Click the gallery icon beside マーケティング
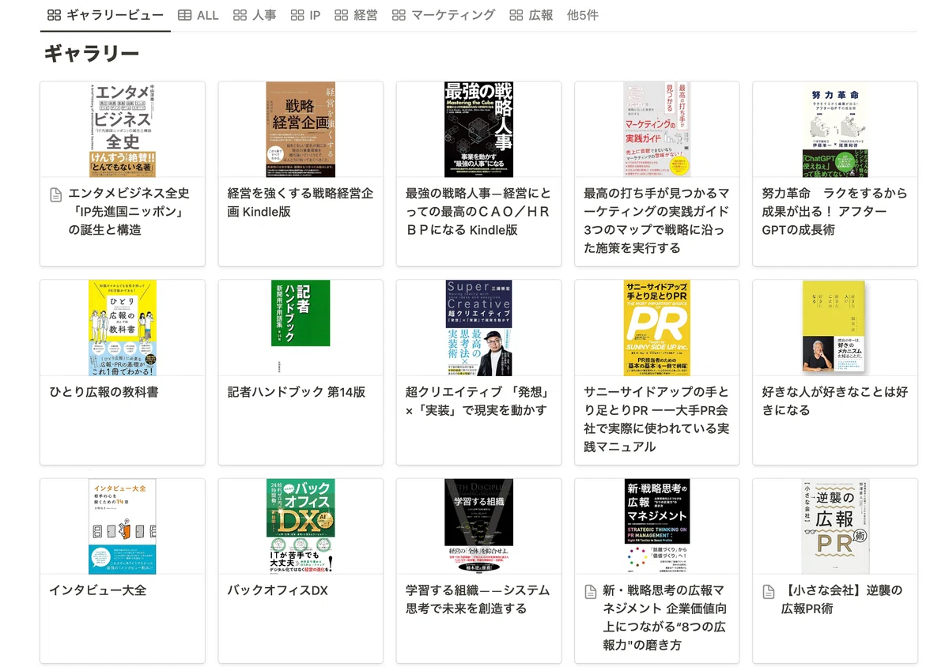Screen dimensions: 949x667 pyautogui.click(x=399, y=15)
